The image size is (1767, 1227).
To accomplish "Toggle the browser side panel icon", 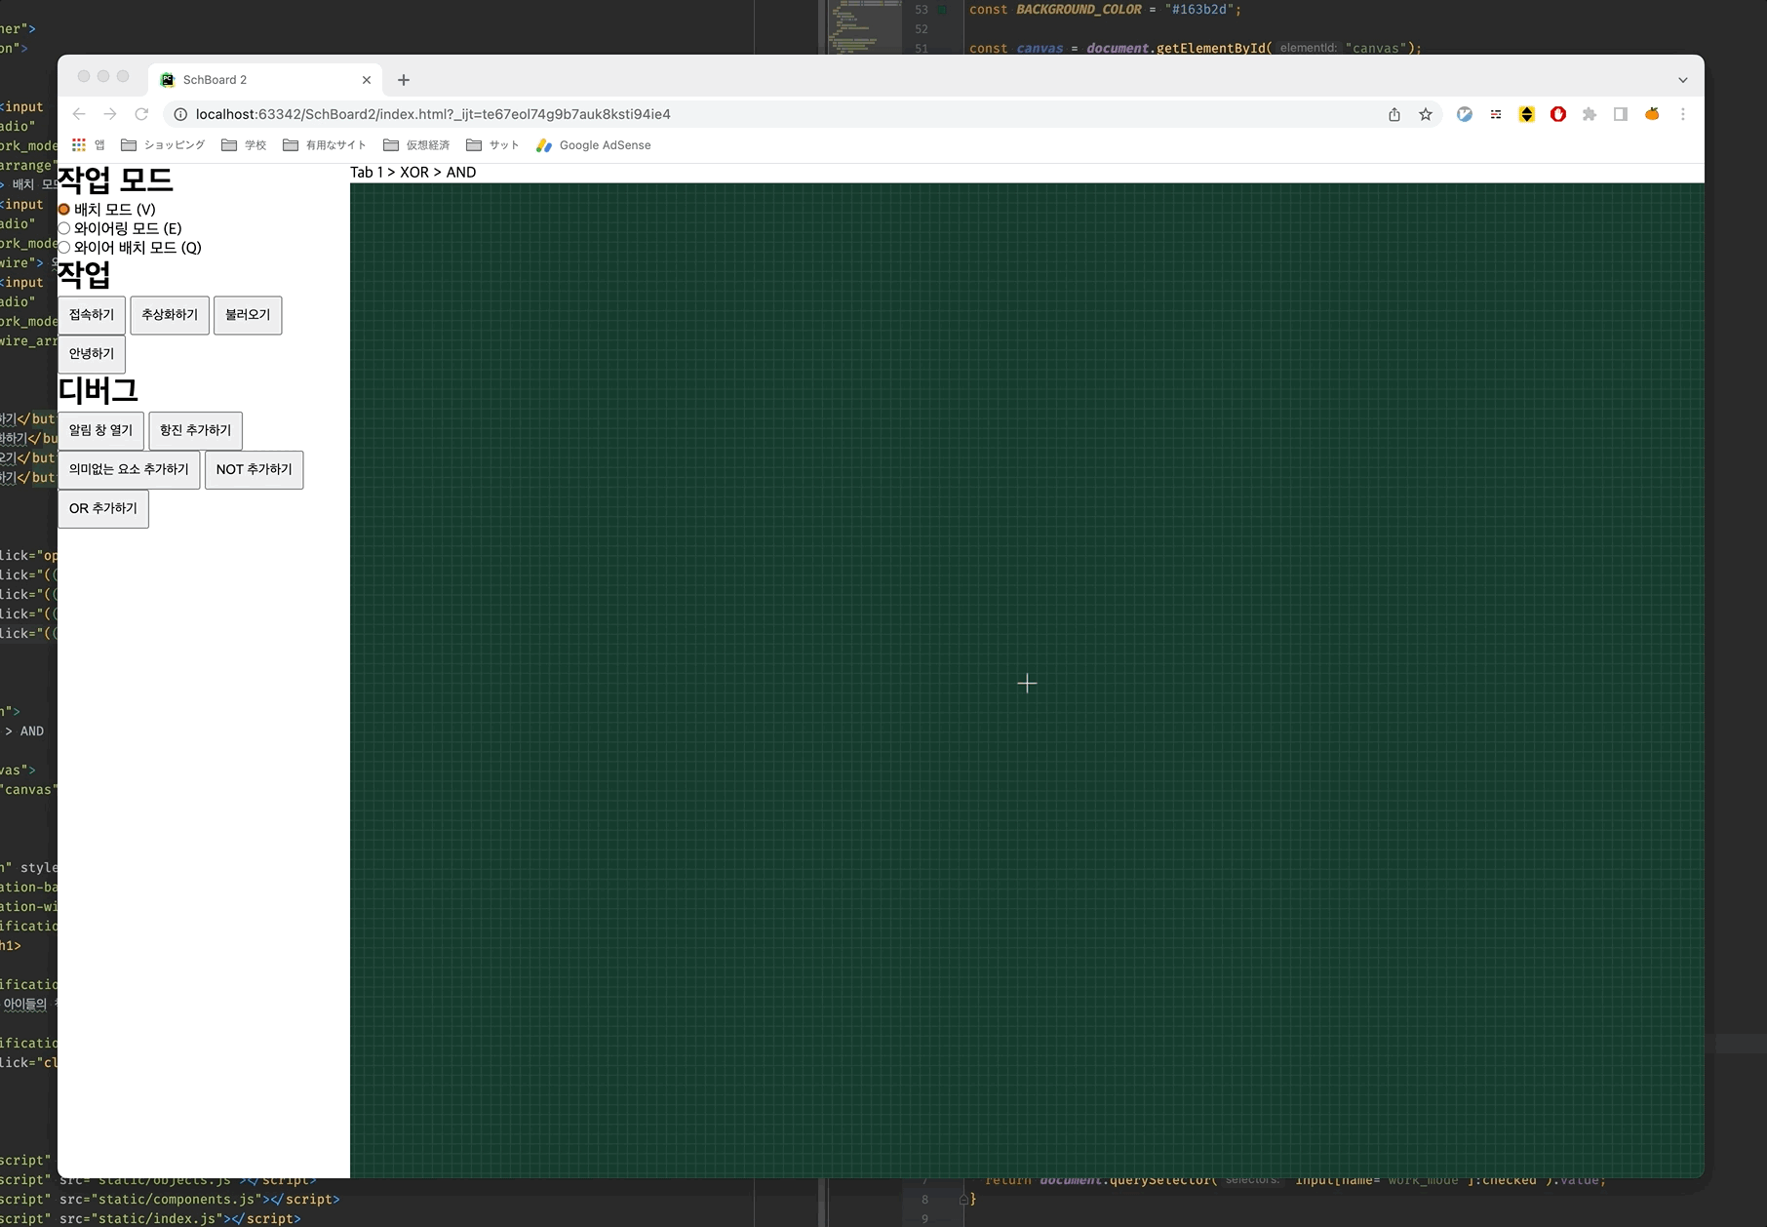I will [x=1621, y=114].
